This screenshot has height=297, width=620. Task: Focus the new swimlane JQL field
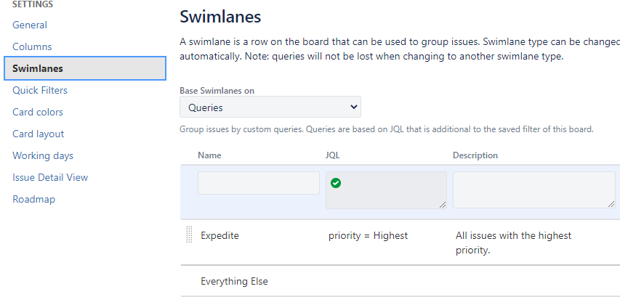coord(386,190)
